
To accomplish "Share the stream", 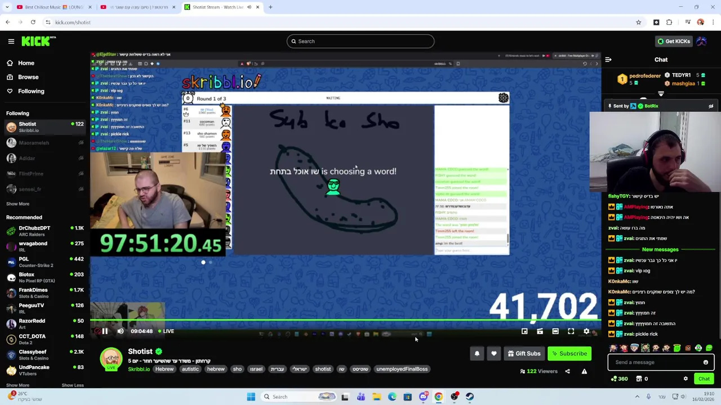I will click(x=567, y=371).
